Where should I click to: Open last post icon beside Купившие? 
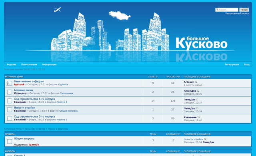coord(198,117)
